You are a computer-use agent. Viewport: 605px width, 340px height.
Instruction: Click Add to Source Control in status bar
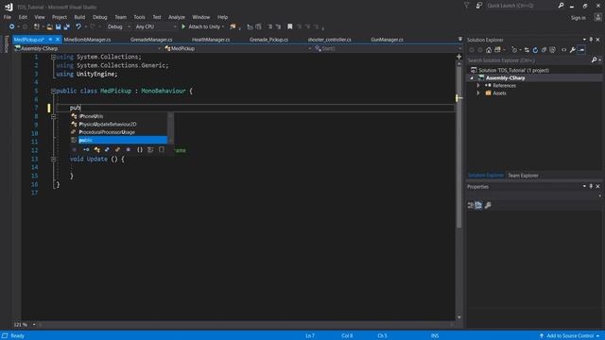[x=569, y=336]
